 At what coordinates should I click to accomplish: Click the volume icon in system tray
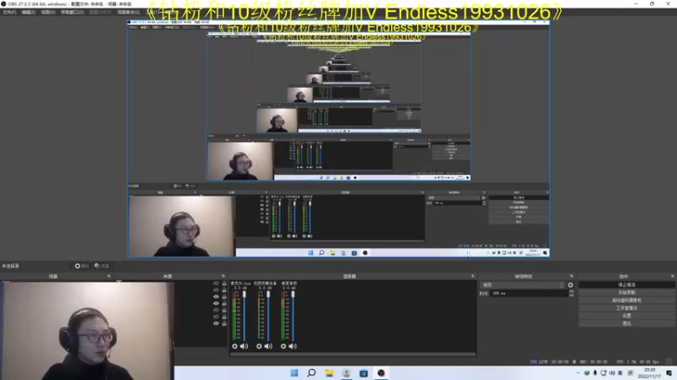coord(612,372)
